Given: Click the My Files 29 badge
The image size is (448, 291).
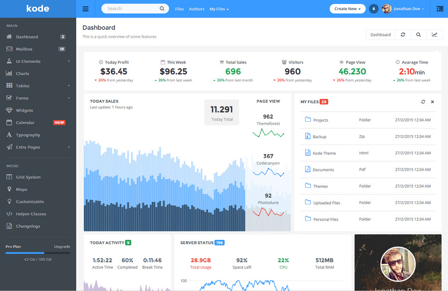Looking at the screenshot, I should pyautogui.click(x=324, y=102).
